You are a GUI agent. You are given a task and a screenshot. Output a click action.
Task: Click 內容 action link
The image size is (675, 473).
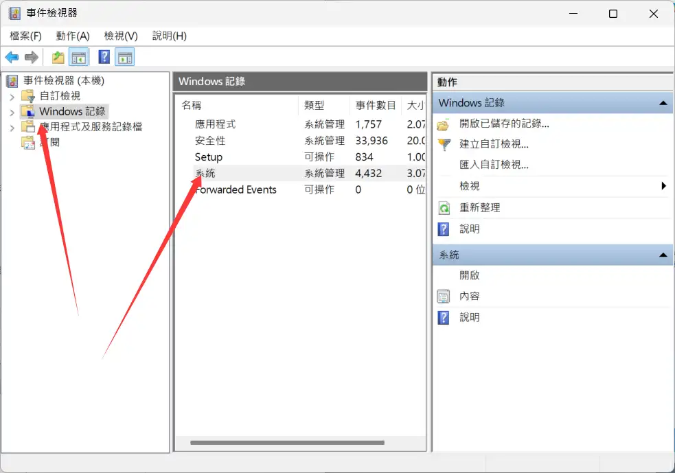click(x=469, y=296)
